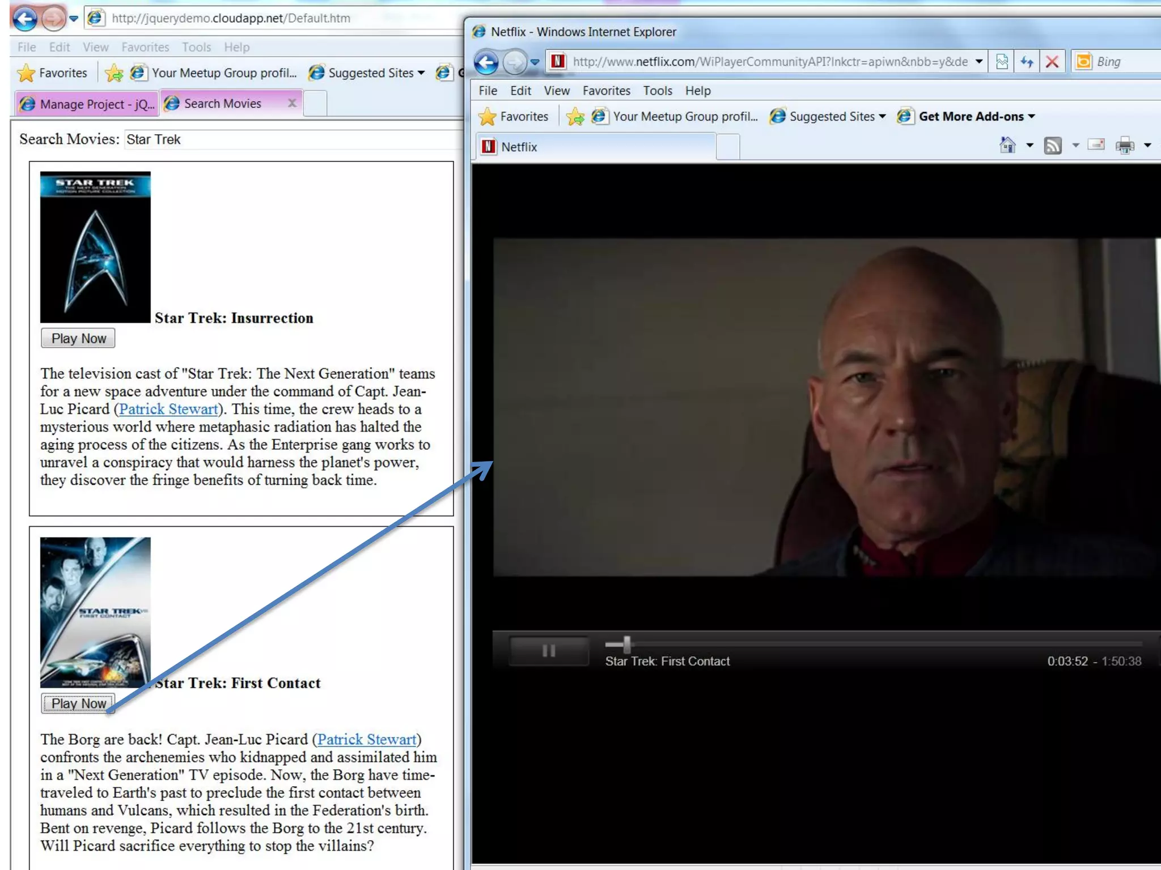Click the Compatibility View broken-page icon
The image size is (1161, 870).
tap(1002, 62)
